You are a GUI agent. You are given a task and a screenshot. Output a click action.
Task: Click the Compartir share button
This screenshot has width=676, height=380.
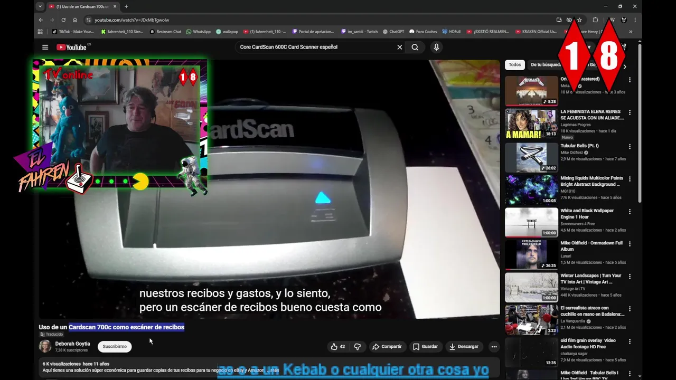(387, 347)
